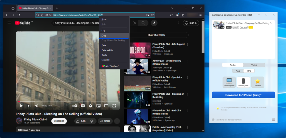Image resolution: width=286 pixels, height=138 pixels.
Task: Open options for Virtual Insanity video
Action: click(x=187, y=61)
